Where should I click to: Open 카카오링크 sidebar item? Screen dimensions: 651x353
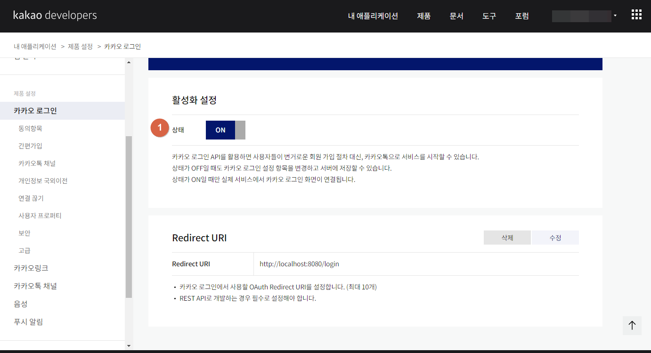click(x=31, y=268)
